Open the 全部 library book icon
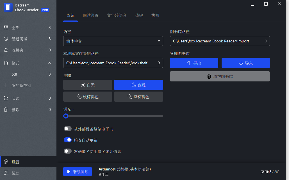The width and height of the screenshot is (289, 180). pyautogui.click(x=6, y=28)
